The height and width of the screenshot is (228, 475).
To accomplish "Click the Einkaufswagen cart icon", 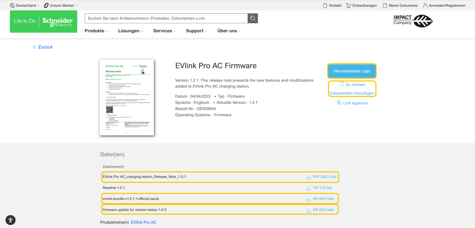I will point(349,6).
